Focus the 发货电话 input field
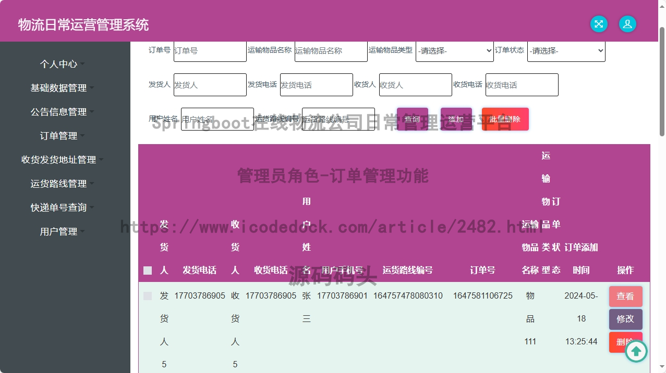The image size is (666, 373). (317, 85)
